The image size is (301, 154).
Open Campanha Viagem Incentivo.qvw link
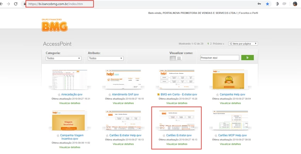tap(72, 137)
